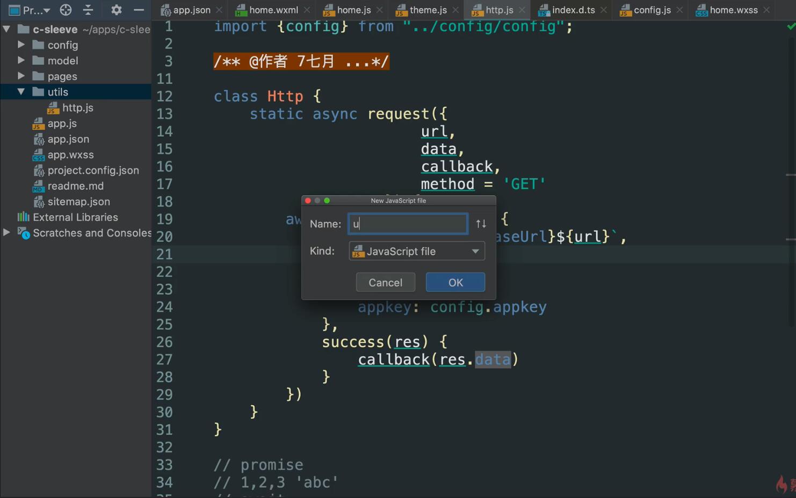Click 'request' method name on line 13
The image size is (796, 498).
(398, 114)
